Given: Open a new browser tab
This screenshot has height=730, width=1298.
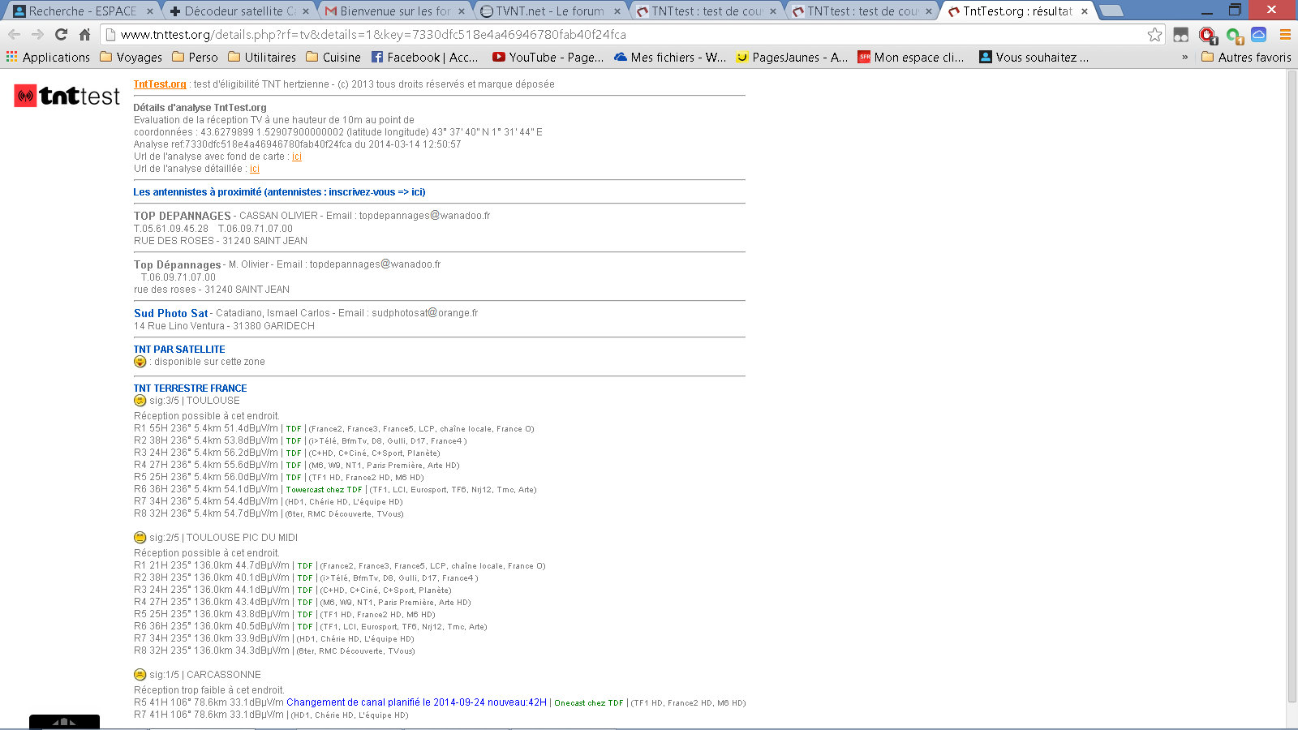Looking at the screenshot, I should tap(1111, 11).
